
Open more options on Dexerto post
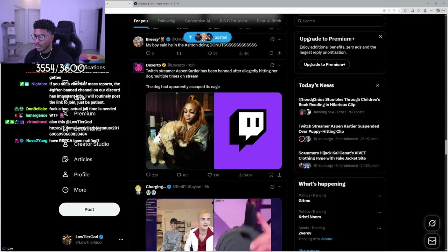tap(279, 65)
